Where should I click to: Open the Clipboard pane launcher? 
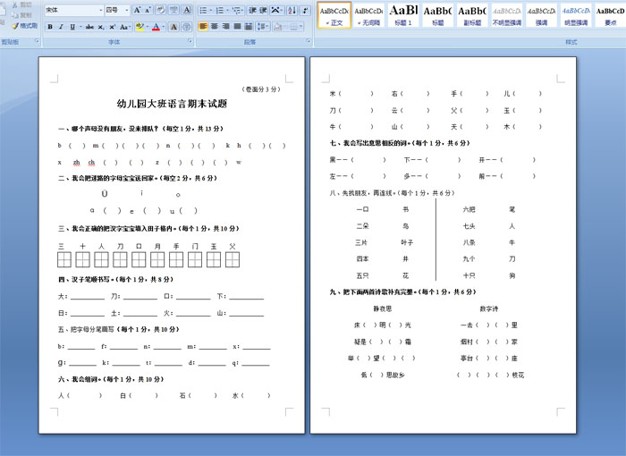38,41
